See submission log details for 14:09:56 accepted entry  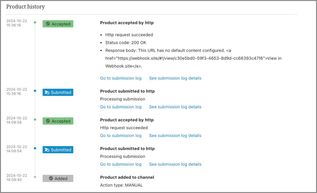175,135
